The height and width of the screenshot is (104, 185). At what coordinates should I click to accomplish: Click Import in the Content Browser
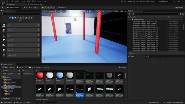pyautogui.click(x=12, y=67)
